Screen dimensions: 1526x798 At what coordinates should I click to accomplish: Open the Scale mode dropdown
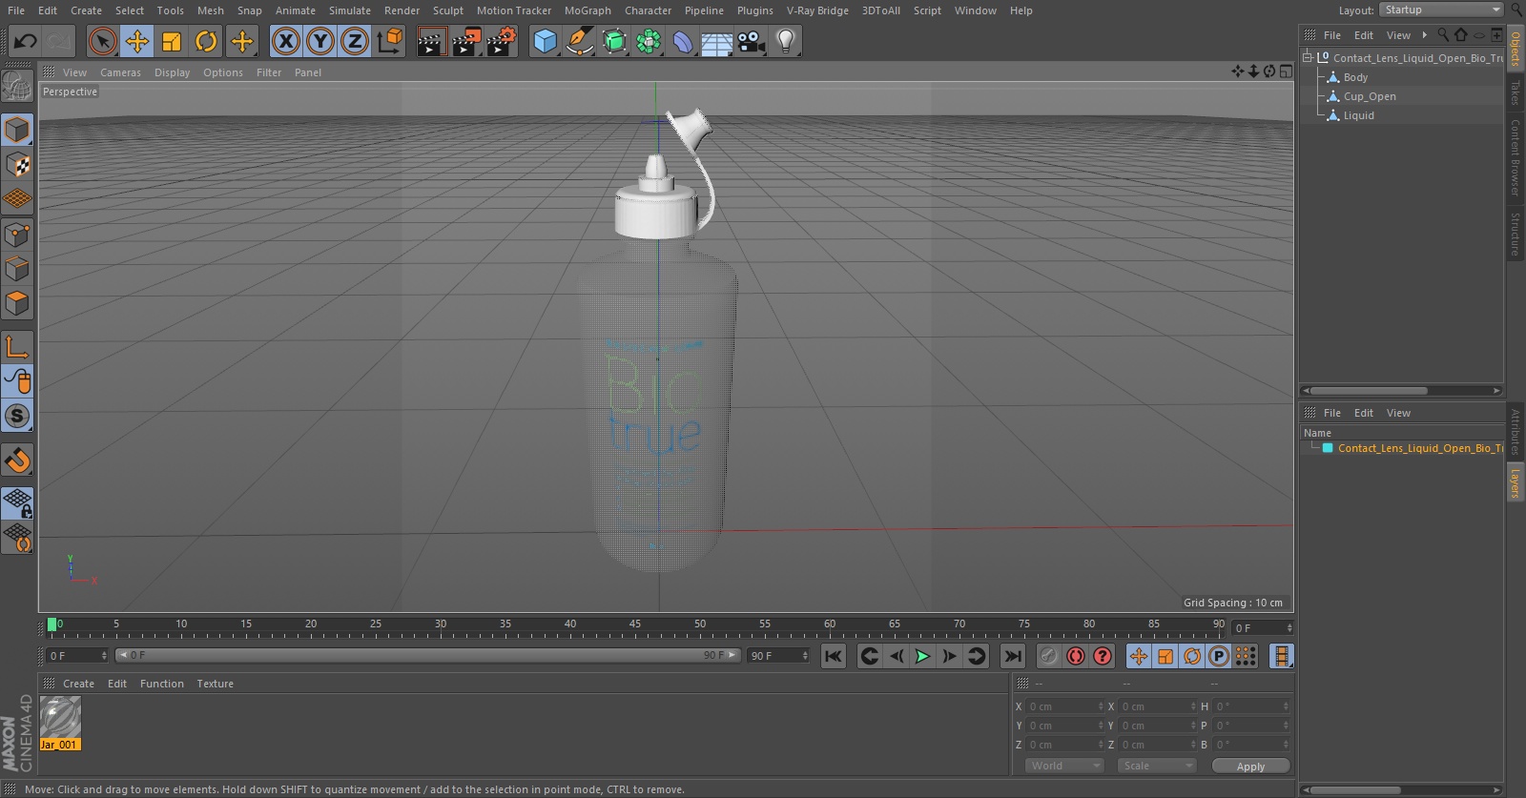[1157, 766]
